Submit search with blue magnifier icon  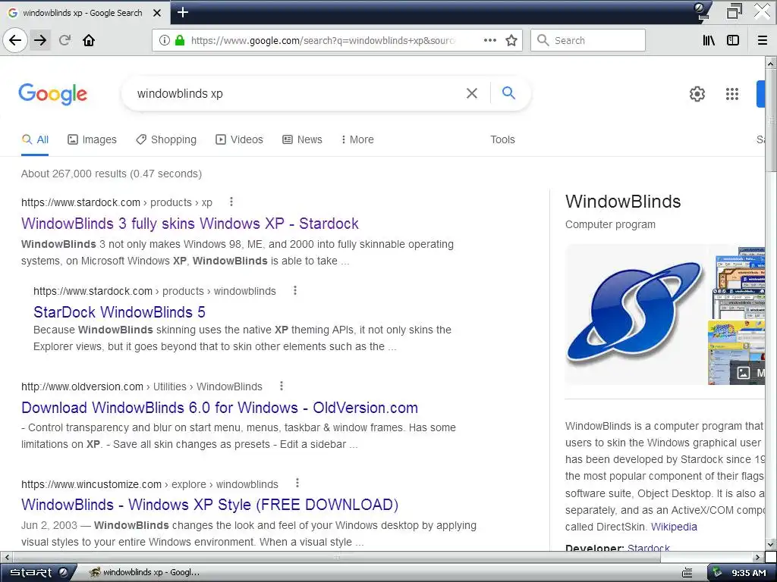tap(508, 92)
